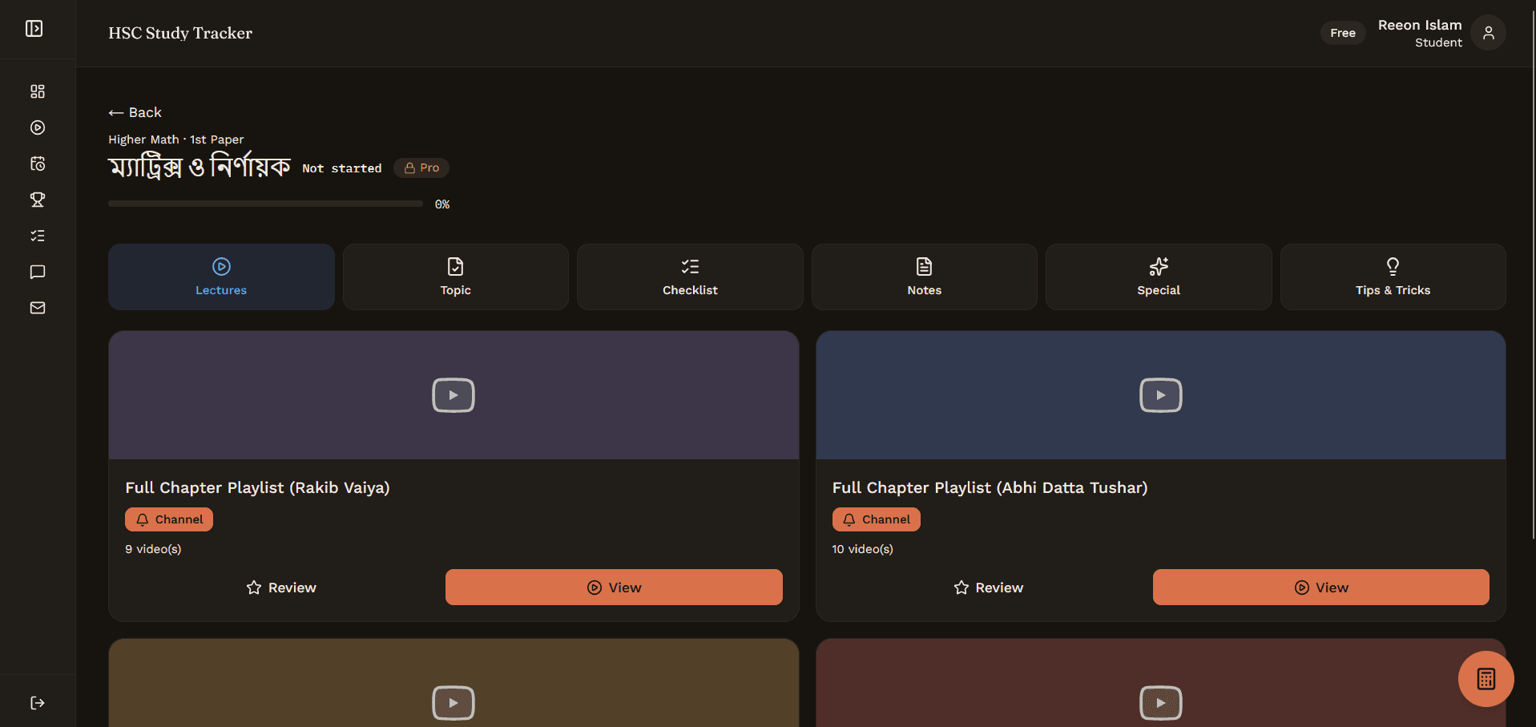The image size is (1536, 727).
Task: Open the mail envelope icon in sidebar
Action: point(38,308)
